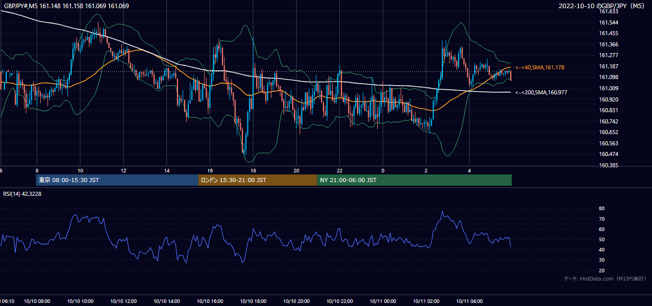
Task: Select the ロンドン 15:30-21:00 JST session bar
Action: (x=257, y=180)
